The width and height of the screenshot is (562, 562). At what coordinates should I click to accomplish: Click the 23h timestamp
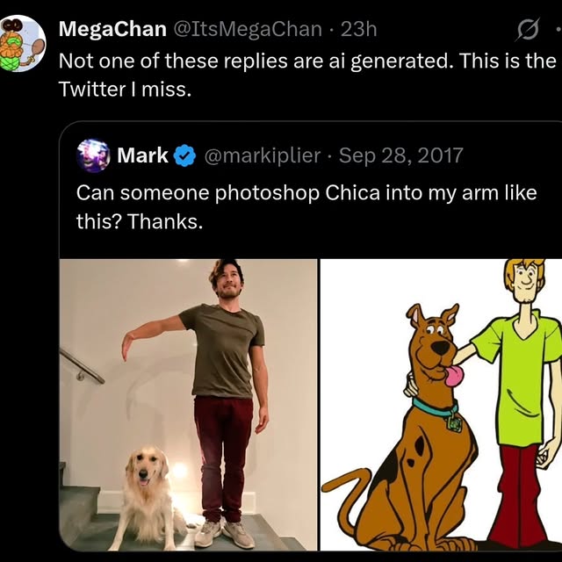pyautogui.click(x=358, y=29)
